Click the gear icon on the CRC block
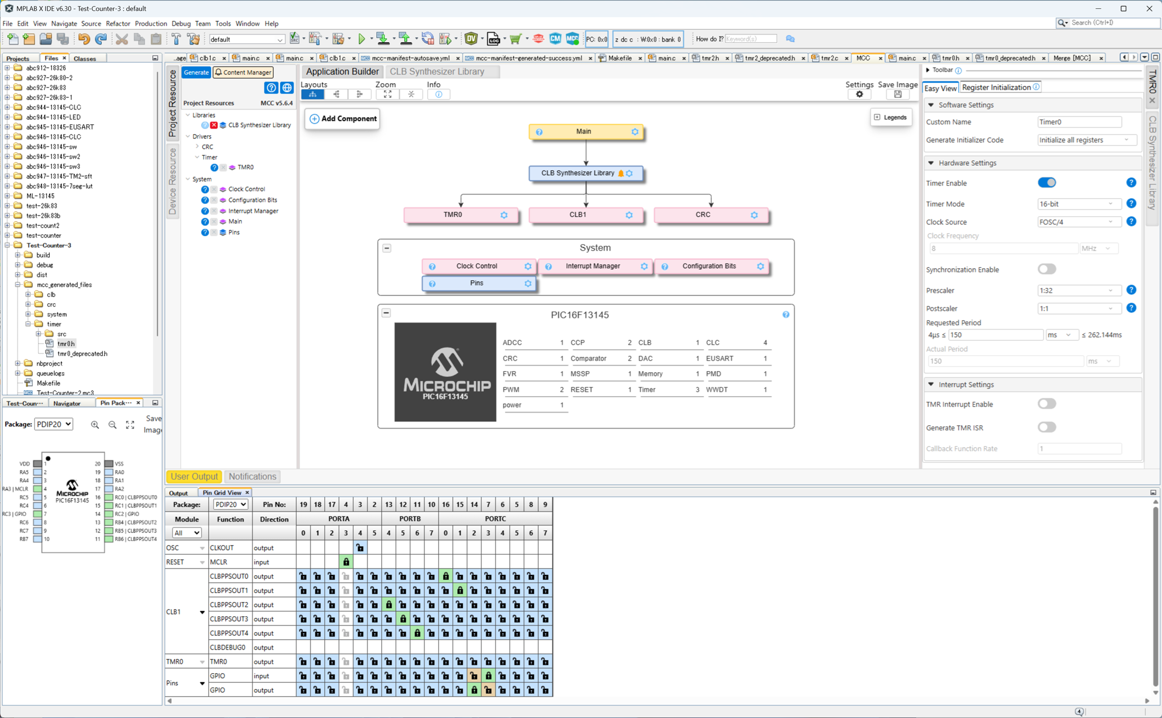 click(x=754, y=215)
